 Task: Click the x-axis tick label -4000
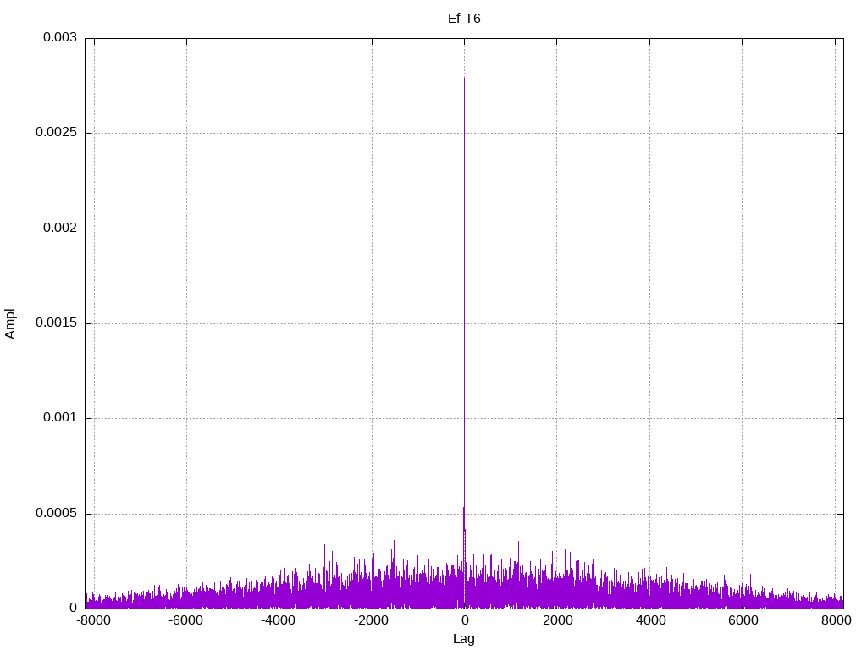click(278, 620)
